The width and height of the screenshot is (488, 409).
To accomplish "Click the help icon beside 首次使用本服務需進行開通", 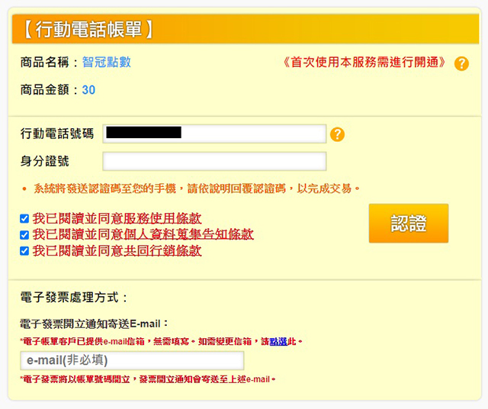I will (x=461, y=63).
